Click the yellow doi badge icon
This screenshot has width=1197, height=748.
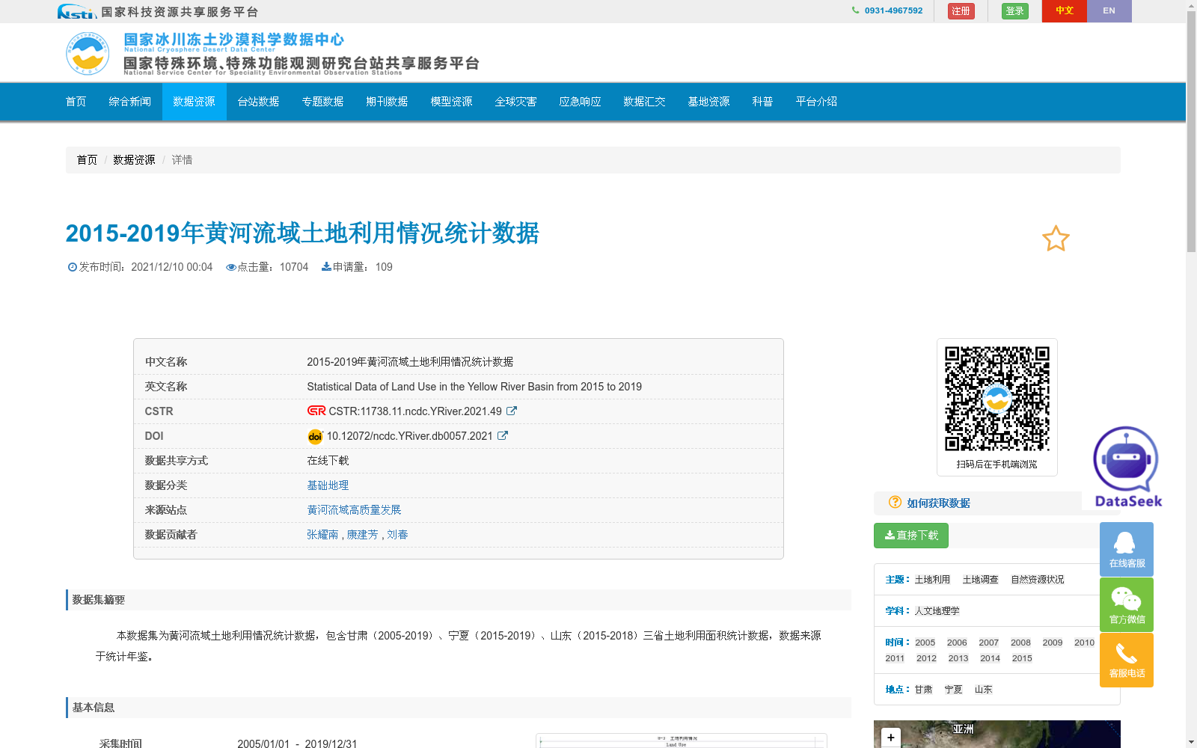click(315, 436)
